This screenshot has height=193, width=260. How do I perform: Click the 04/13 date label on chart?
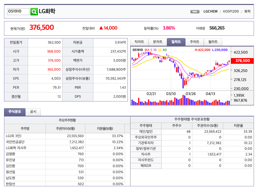(x=210, y=94)
